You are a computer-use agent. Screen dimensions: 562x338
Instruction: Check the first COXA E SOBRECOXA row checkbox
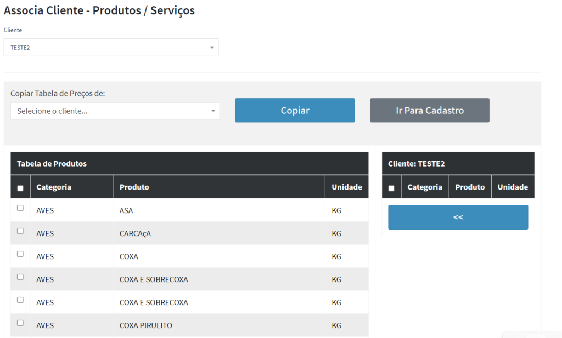(x=20, y=277)
